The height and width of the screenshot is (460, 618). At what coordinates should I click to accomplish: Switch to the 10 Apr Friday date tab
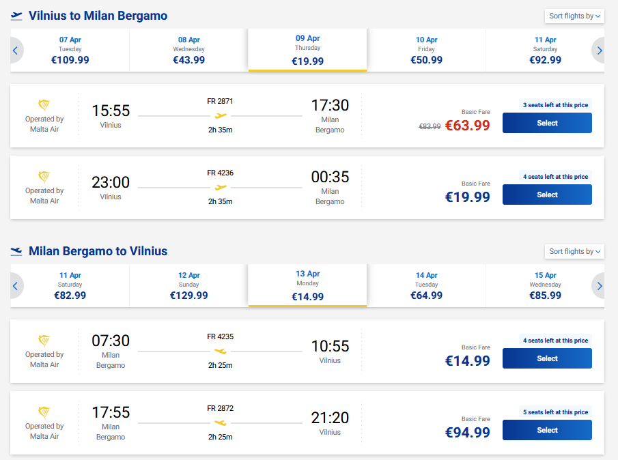coord(426,50)
